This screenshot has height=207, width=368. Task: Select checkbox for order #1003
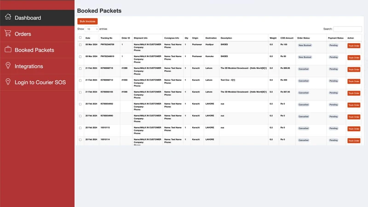(x=80, y=80)
